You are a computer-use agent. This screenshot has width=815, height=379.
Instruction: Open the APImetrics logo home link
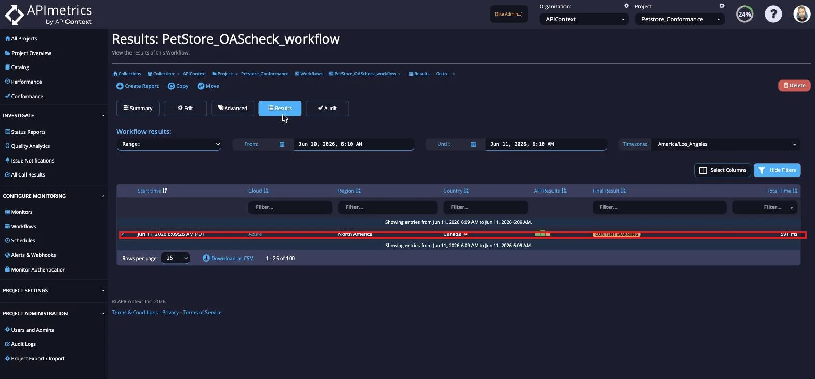48,15
